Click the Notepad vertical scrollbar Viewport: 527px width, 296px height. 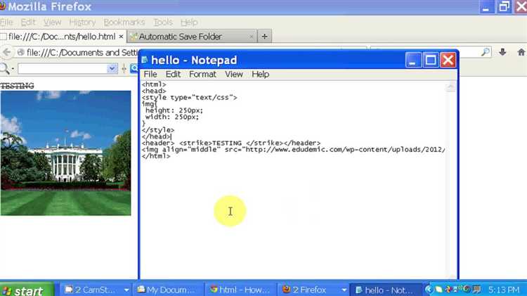(x=452, y=176)
